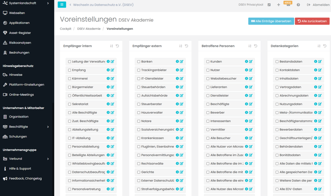This screenshot has height=196, width=331.
Task: Navigate to Cockpit breadcrumb link
Action: pos(65,29)
